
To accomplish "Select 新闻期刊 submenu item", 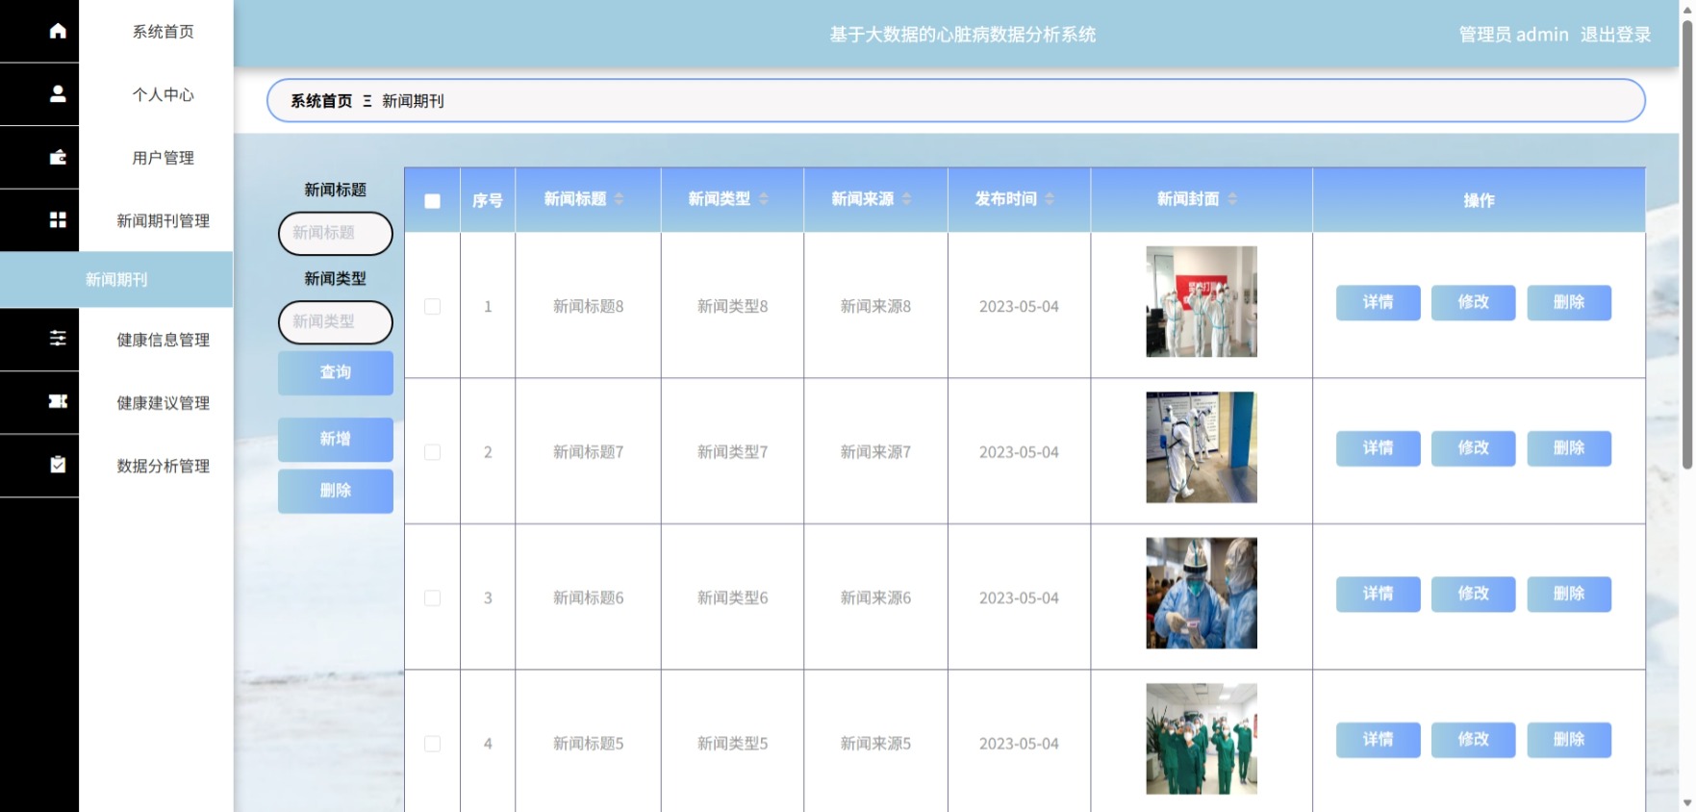I will tap(116, 280).
